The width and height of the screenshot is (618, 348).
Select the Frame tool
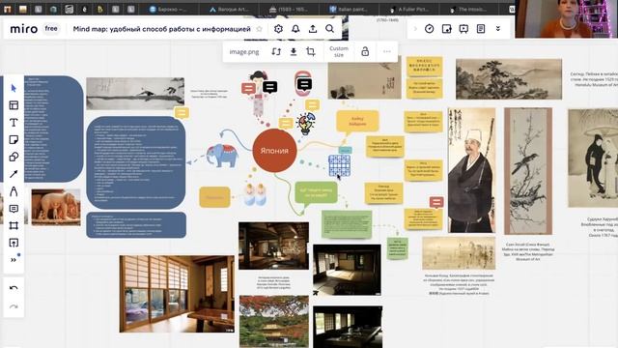[x=14, y=225]
